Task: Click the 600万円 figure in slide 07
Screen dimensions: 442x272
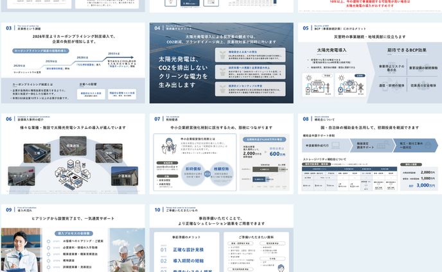Action: (278, 154)
